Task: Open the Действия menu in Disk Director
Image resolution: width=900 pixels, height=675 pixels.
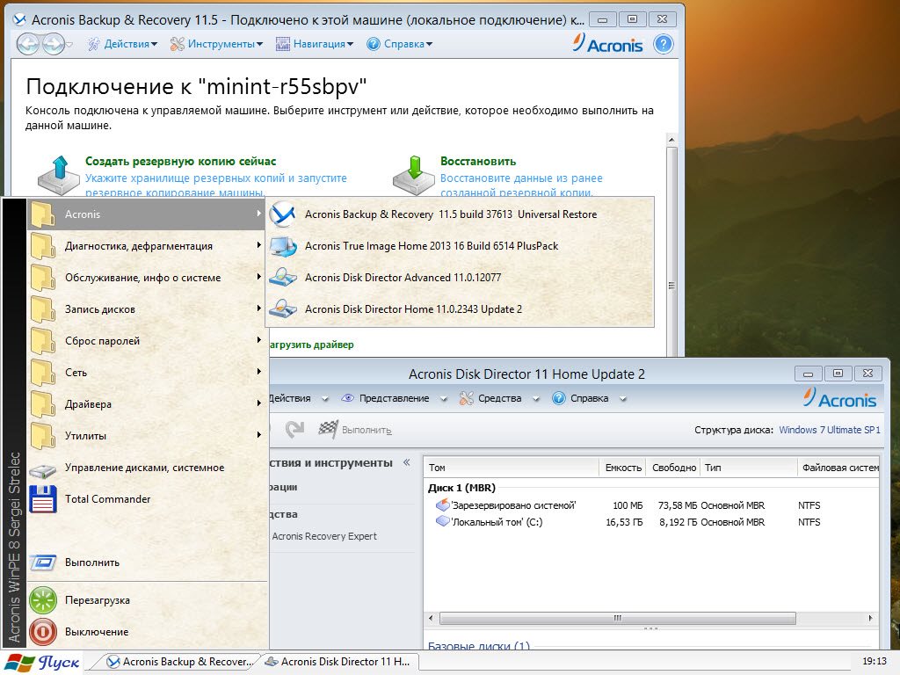Action: pyautogui.click(x=299, y=398)
